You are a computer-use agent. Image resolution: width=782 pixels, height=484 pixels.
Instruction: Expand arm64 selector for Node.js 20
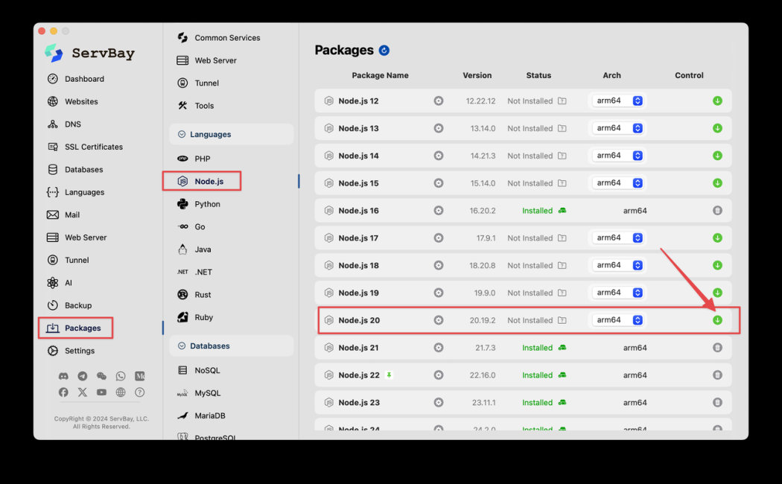click(x=617, y=320)
